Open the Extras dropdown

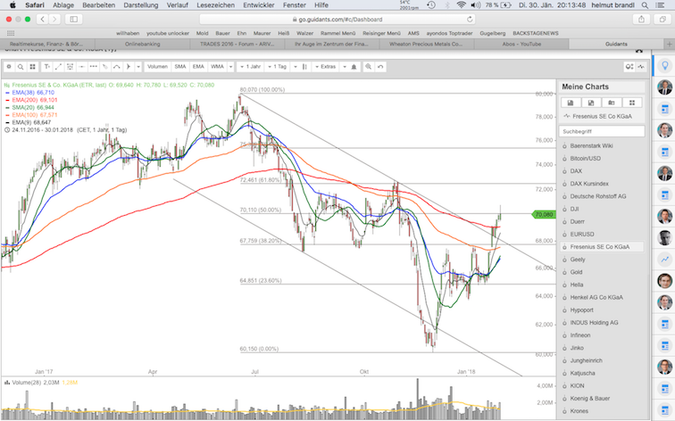[325, 67]
